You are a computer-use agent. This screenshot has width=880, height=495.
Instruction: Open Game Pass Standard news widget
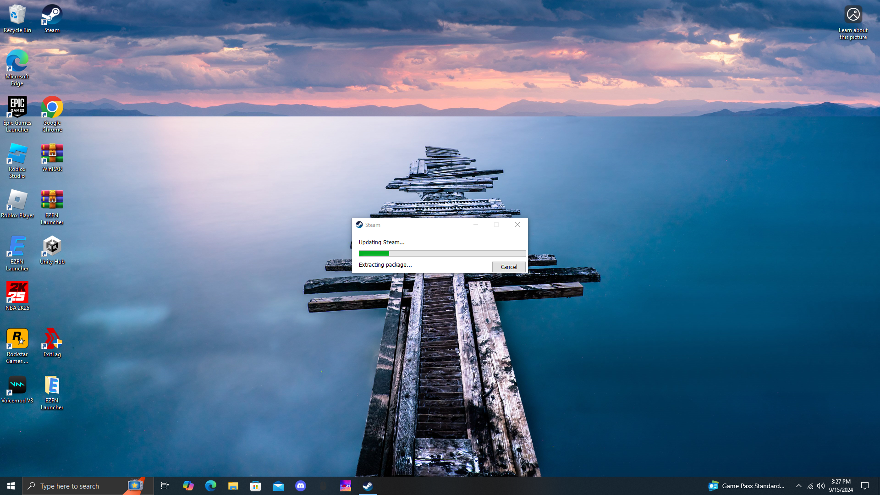[x=746, y=486]
